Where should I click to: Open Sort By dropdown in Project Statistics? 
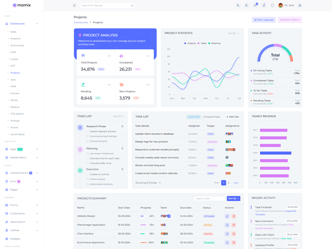click(233, 33)
